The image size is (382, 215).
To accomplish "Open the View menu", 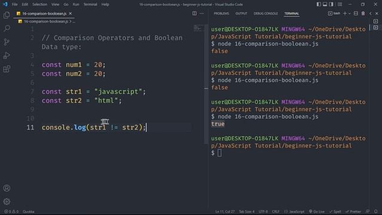I will [x=56, y=4].
